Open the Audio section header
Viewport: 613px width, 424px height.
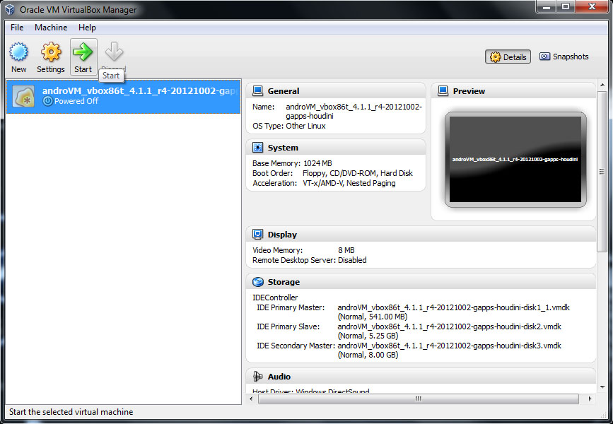421,377
